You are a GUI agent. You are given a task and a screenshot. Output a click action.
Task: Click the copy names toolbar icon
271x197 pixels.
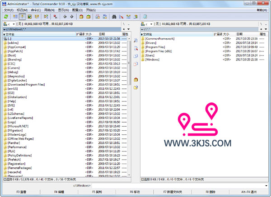point(135,17)
